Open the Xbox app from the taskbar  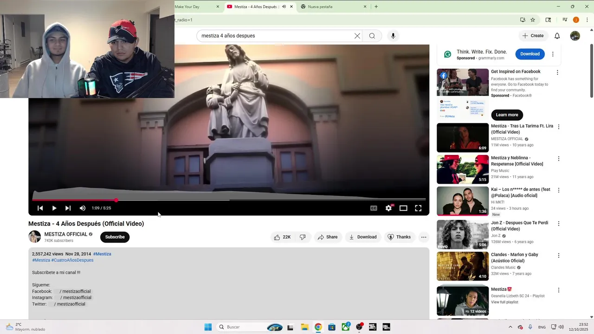point(346,327)
